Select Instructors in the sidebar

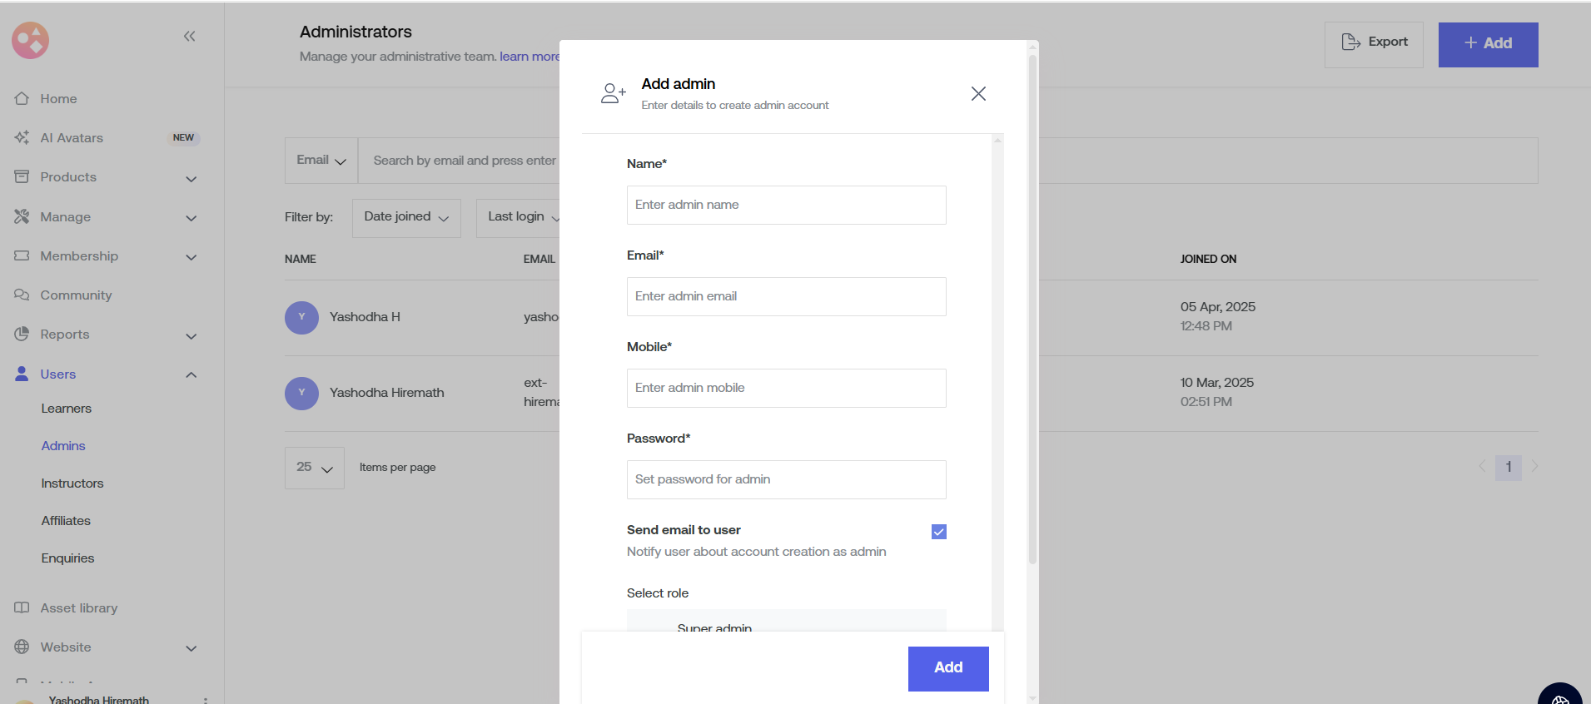click(x=72, y=483)
